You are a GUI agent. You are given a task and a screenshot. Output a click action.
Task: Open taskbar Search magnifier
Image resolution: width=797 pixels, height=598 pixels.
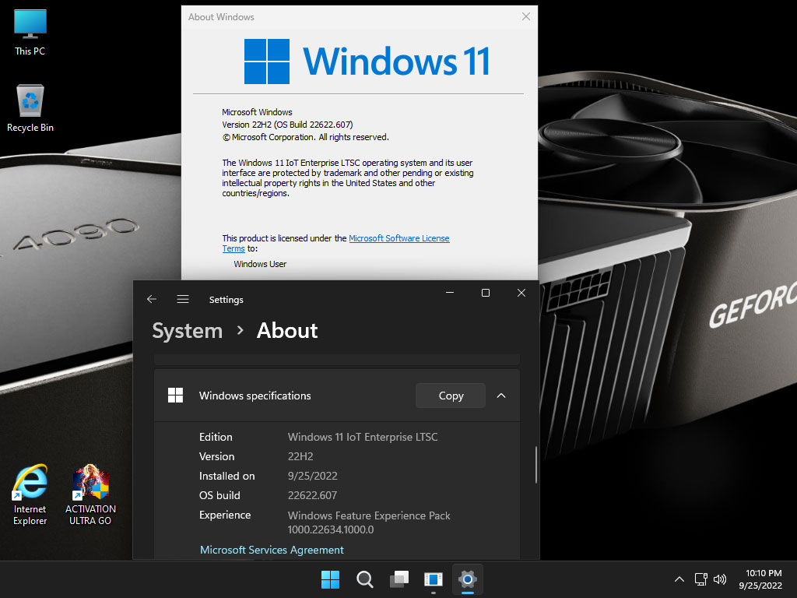(364, 579)
